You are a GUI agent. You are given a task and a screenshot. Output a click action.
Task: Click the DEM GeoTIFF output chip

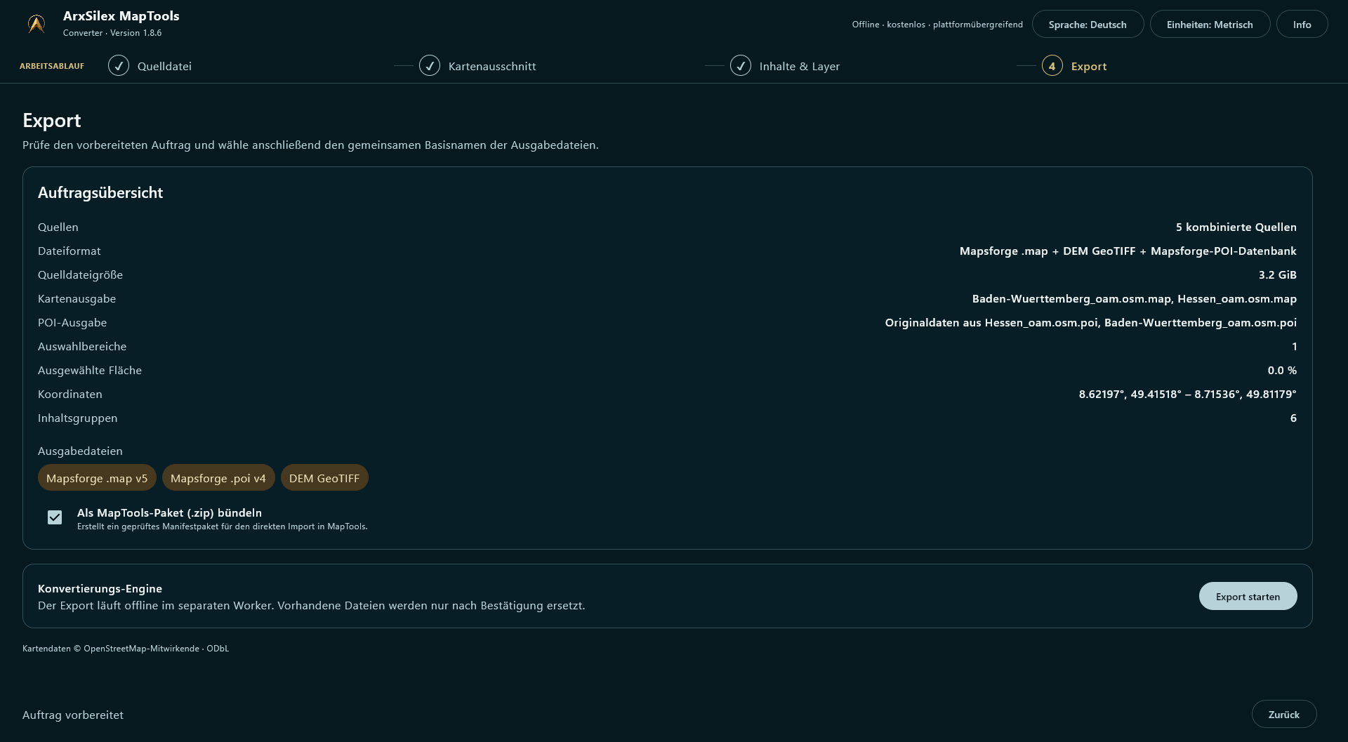pos(324,478)
